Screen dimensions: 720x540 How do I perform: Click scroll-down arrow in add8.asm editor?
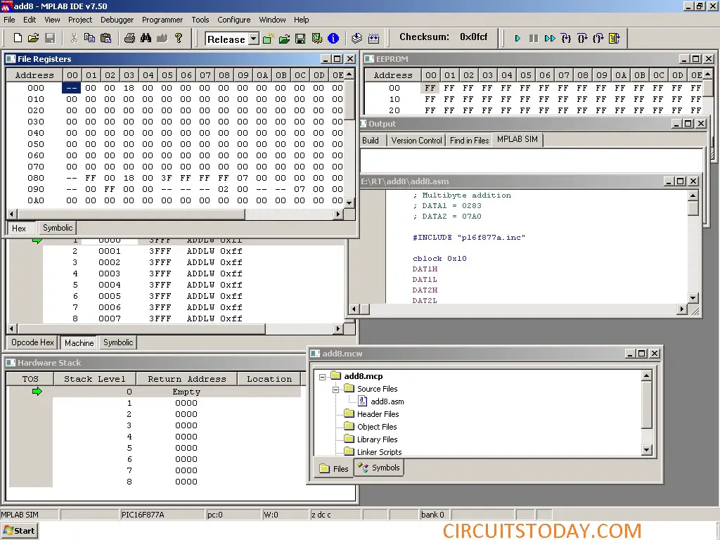coord(693,297)
